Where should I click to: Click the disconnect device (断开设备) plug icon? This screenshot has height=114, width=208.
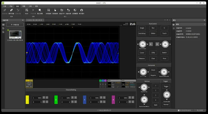tap(11, 10)
